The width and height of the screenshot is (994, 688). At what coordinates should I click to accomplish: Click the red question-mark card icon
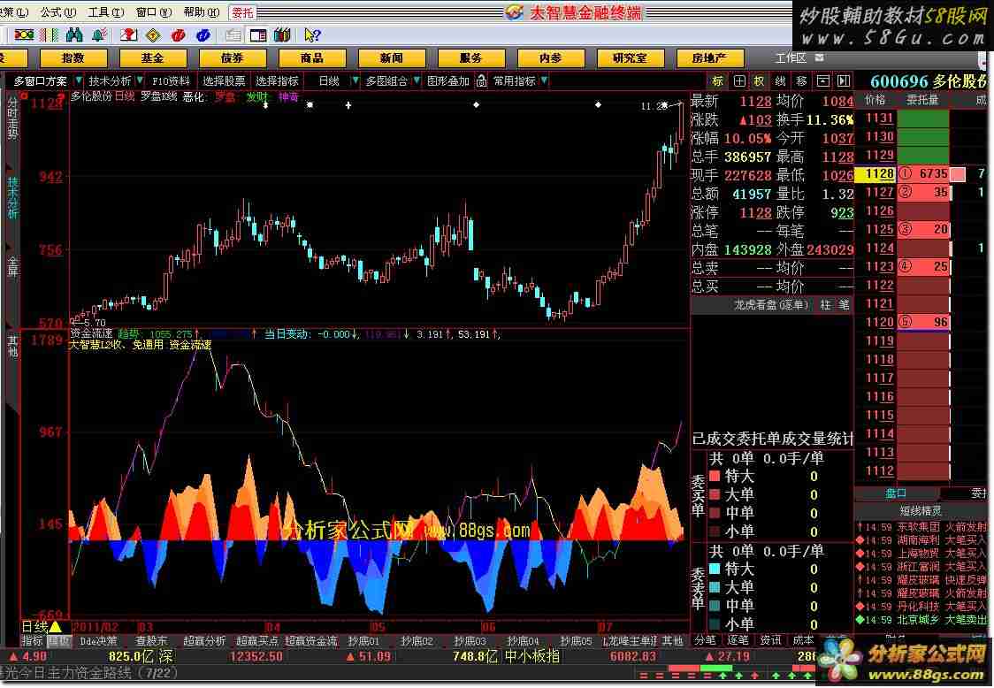[x=129, y=34]
